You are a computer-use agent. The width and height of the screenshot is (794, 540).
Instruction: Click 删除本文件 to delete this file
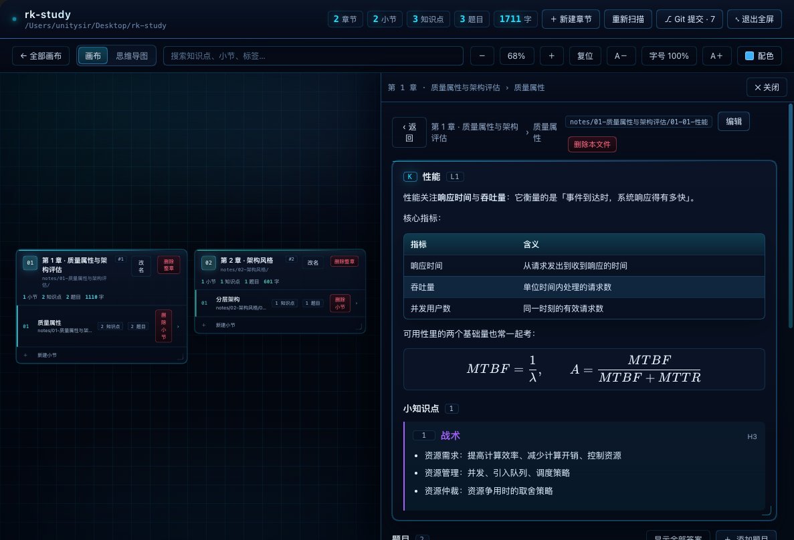pos(592,144)
